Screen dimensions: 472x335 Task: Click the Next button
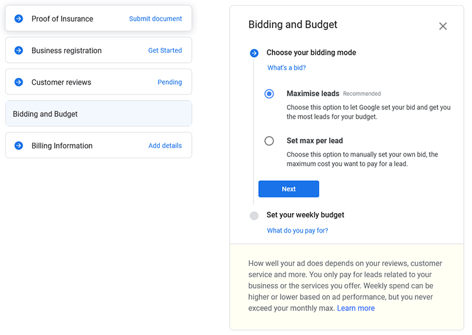[289, 189]
